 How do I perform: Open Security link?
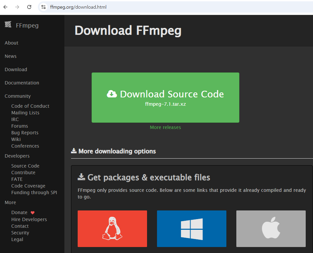[x=20, y=233]
